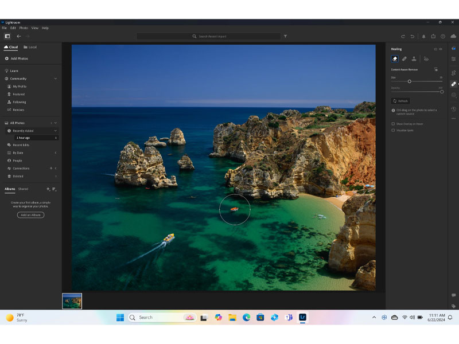Switch to the Local tab
Image resolution: width=459 pixels, height=344 pixels.
(30, 47)
